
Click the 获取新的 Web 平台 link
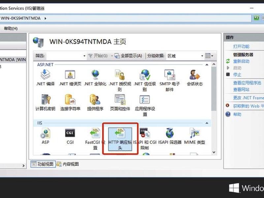click(x=248, y=106)
